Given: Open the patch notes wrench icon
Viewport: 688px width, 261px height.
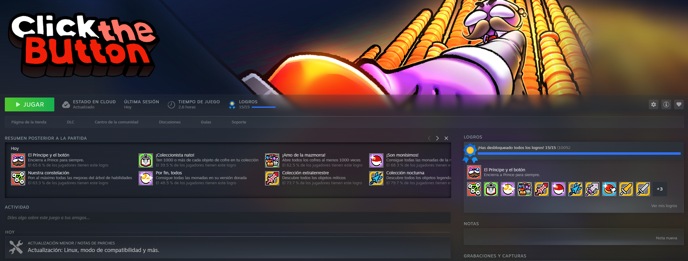Looking at the screenshot, I should tap(16, 247).
